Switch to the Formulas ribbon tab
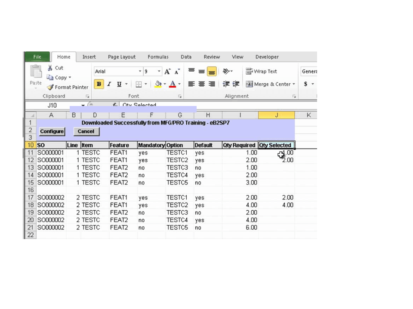The image size is (413, 309). (158, 57)
